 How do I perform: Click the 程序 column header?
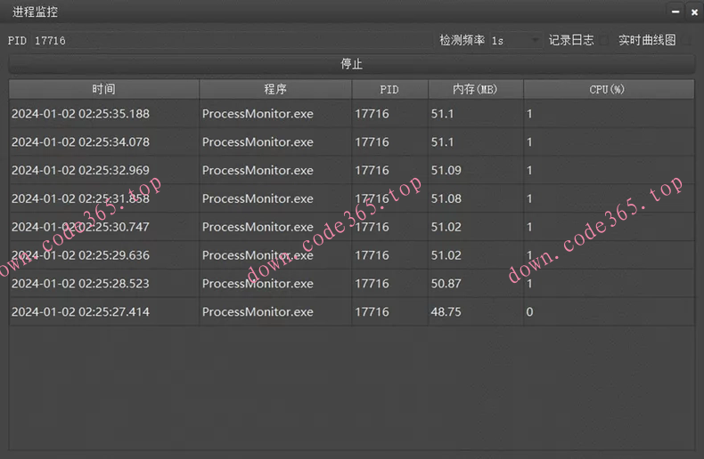[275, 90]
